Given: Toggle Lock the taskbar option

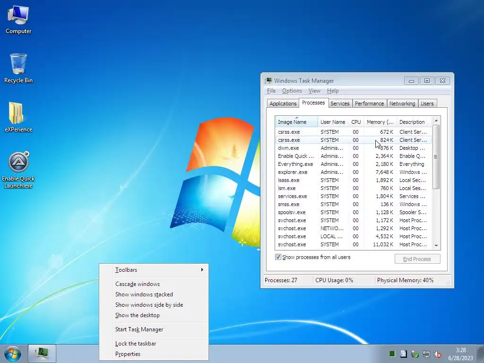Looking at the screenshot, I should [x=154, y=344].
